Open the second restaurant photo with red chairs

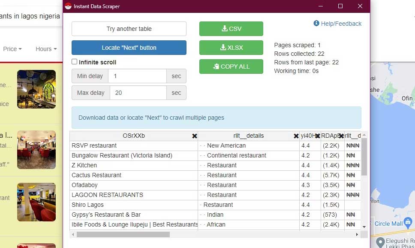tap(36, 150)
